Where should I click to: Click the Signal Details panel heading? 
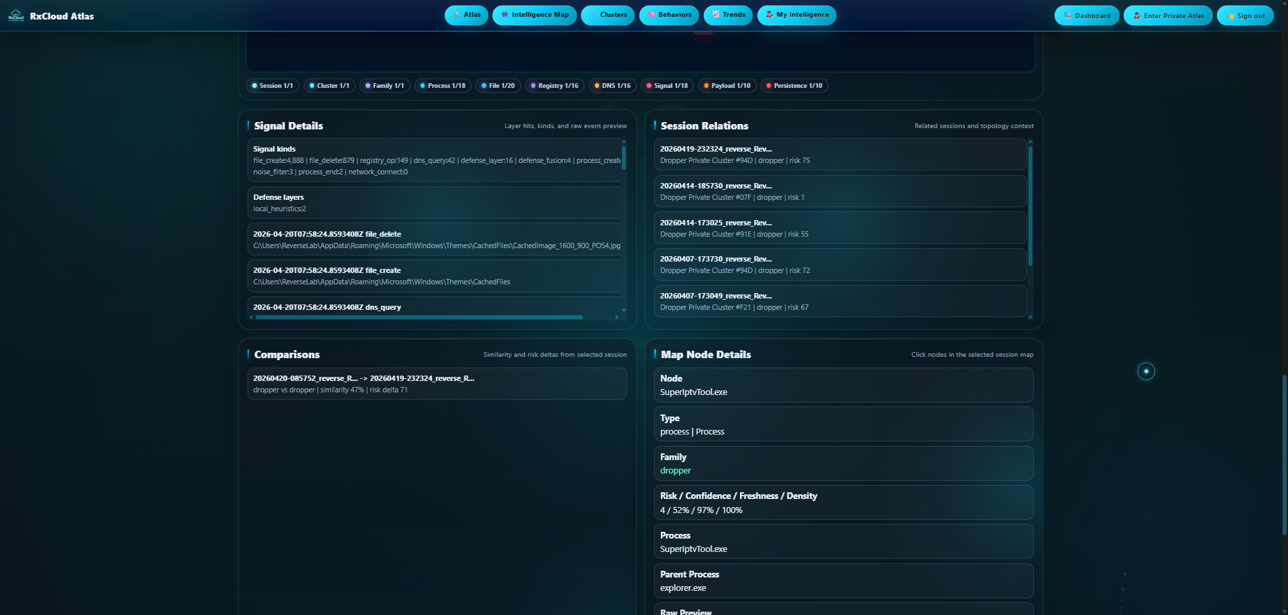point(288,126)
